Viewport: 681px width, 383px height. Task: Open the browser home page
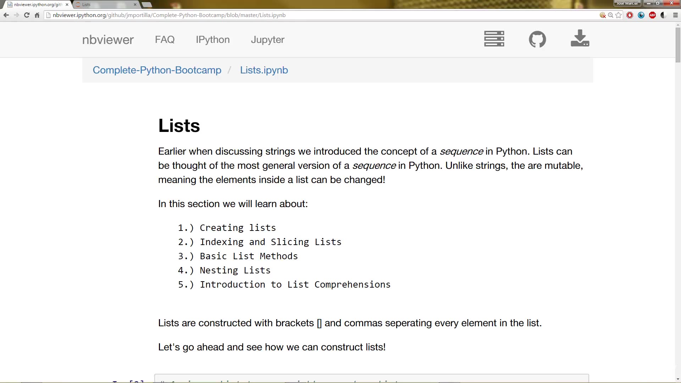point(37,15)
